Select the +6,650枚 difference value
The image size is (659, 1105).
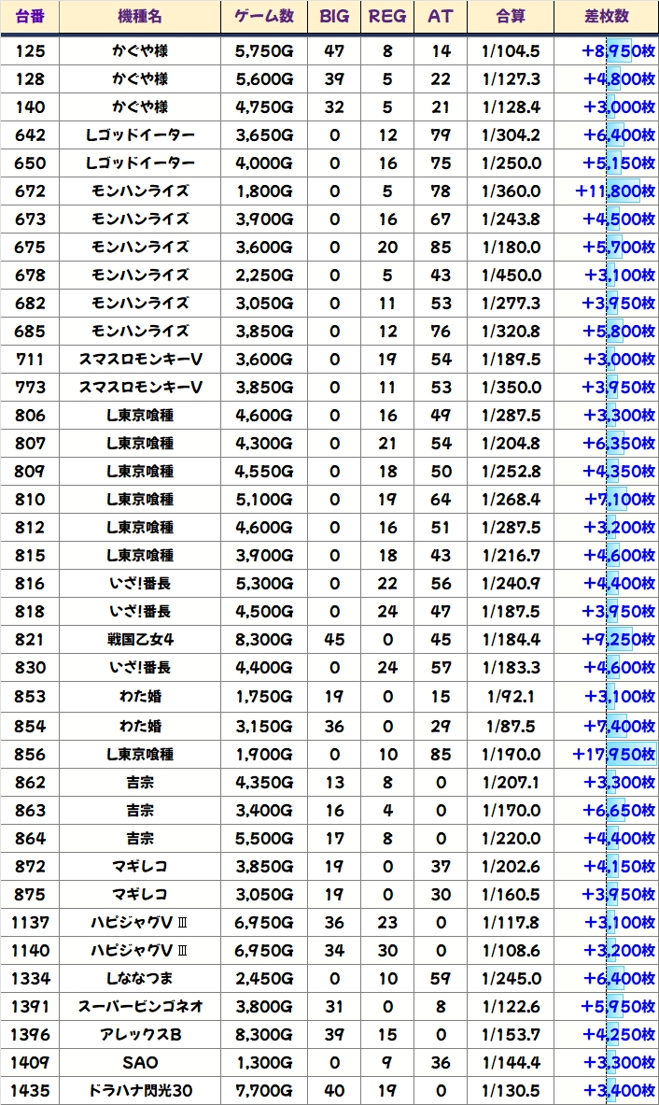(x=619, y=811)
